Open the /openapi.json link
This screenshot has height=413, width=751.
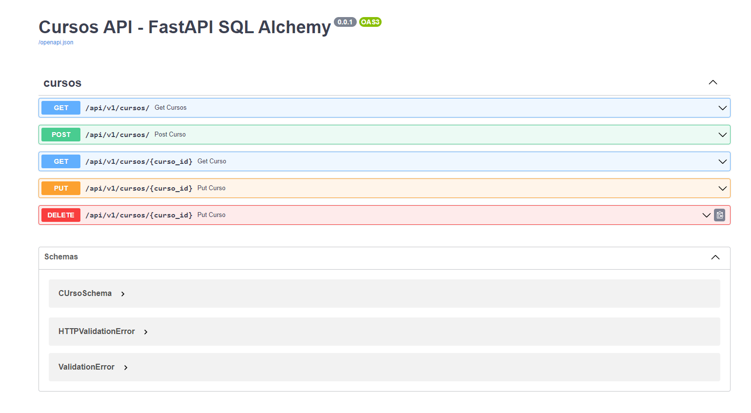tap(56, 42)
